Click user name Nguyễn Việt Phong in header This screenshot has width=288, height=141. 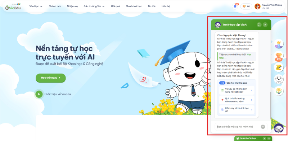272,5
